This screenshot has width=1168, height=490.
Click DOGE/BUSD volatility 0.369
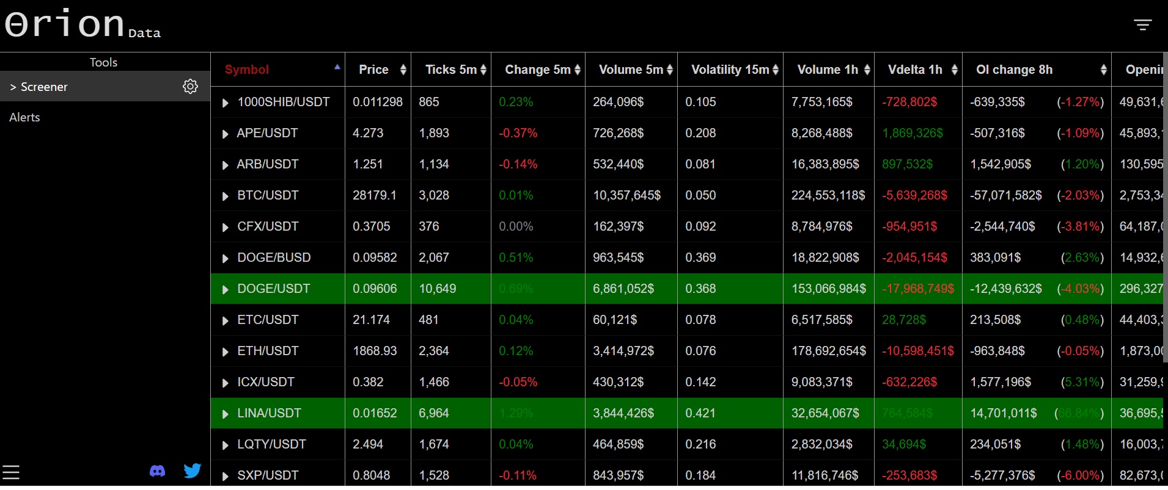[x=700, y=258]
